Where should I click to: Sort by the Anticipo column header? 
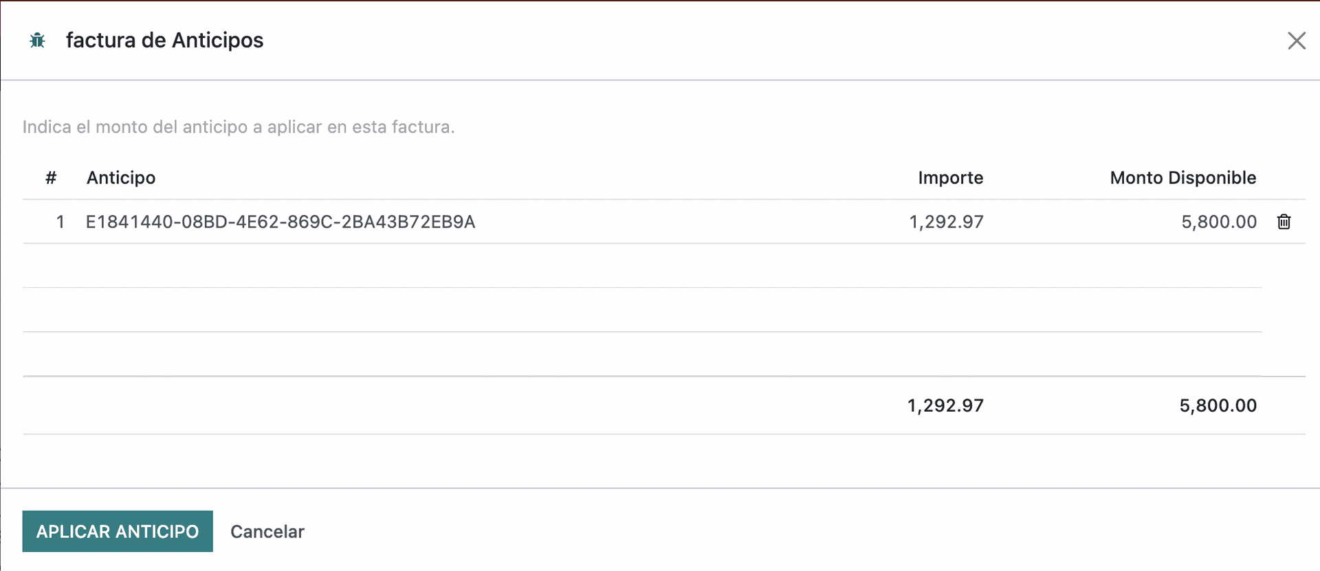tap(121, 178)
